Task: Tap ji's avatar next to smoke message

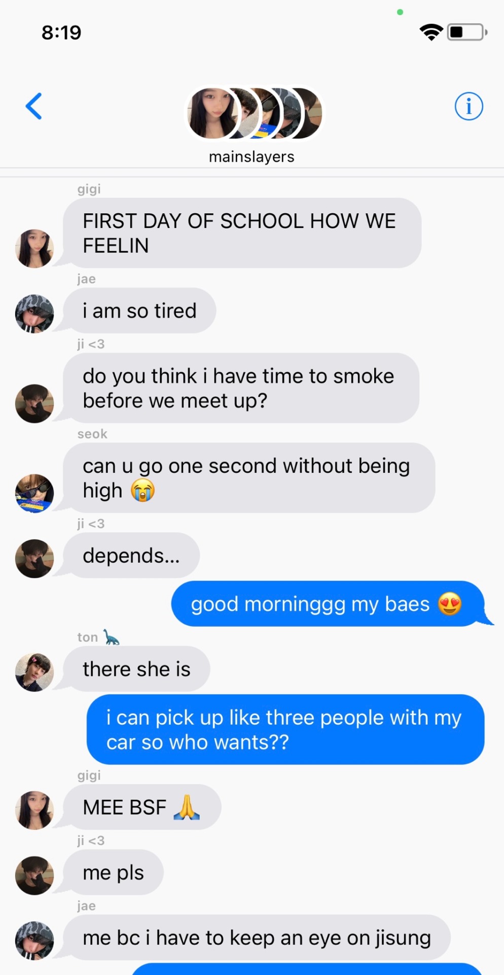Action: click(x=34, y=404)
